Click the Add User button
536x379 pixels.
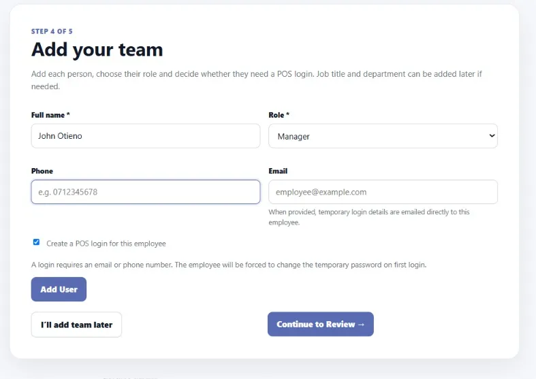pyautogui.click(x=59, y=289)
